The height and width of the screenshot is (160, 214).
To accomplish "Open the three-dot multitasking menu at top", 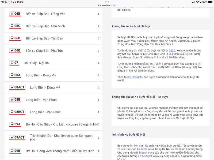I will tap(107, 2).
